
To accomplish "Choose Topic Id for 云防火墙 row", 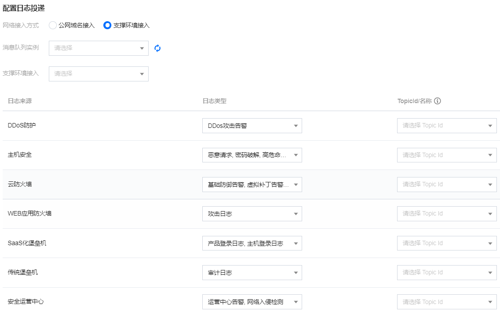I will (x=447, y=185).
